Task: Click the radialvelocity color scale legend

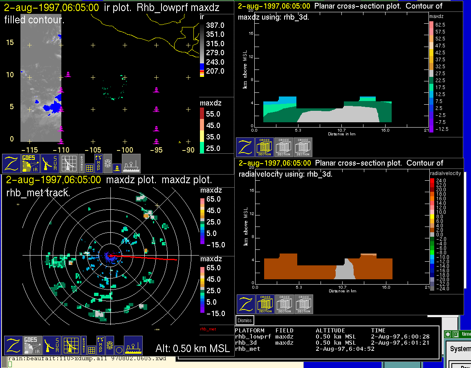Action: pos(437,233)
